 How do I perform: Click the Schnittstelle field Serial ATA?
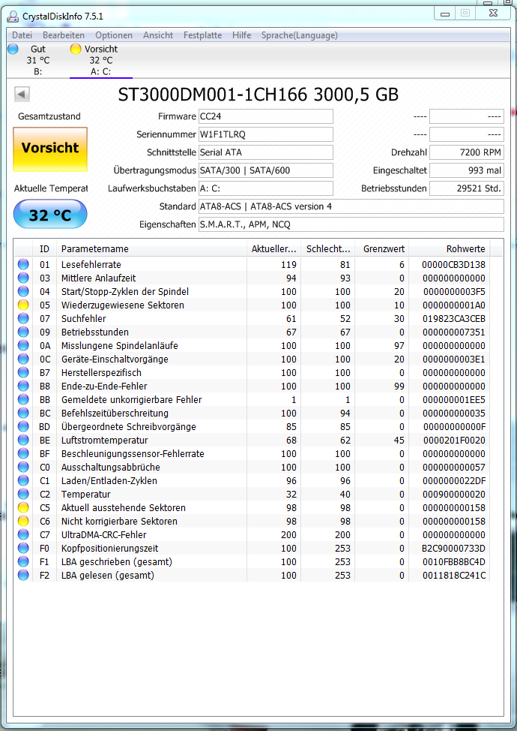click(266, 152)
